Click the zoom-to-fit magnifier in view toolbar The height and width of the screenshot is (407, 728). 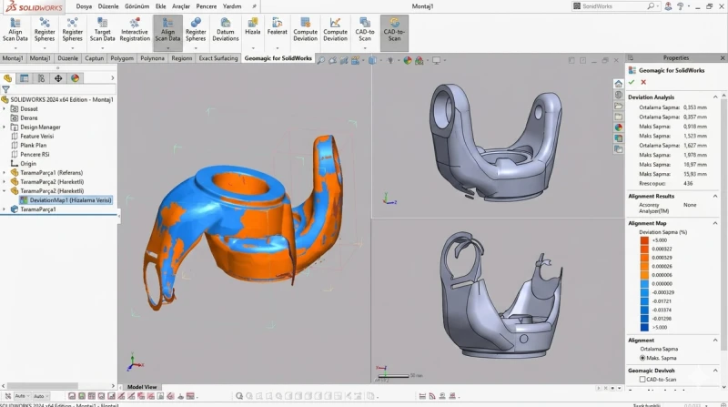click(321, 60)
